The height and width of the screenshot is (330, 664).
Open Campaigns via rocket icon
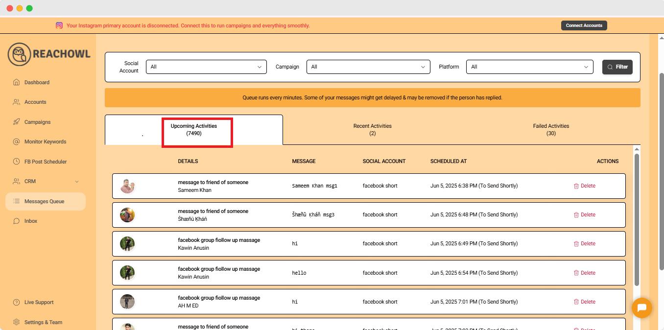coord(16,122)
